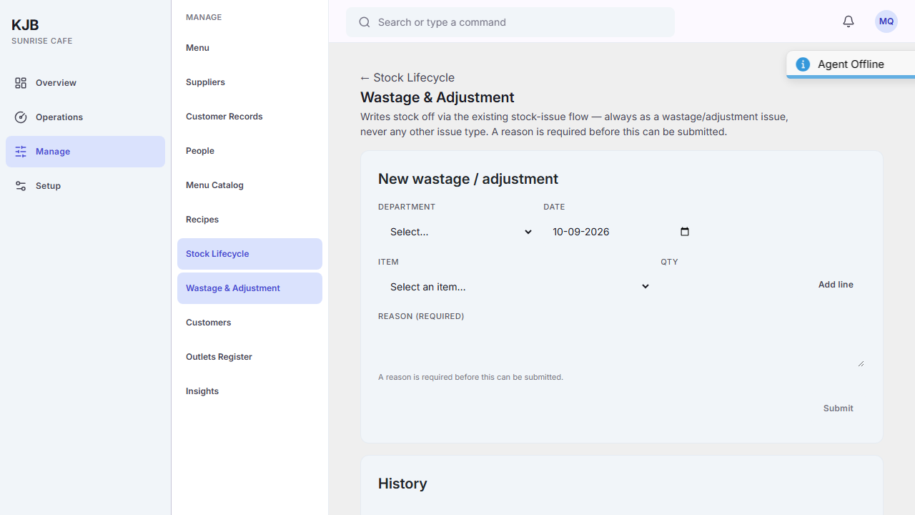The image size is (915, 515).
Task: Click the Overview grid icon
Action: point(21,83)
